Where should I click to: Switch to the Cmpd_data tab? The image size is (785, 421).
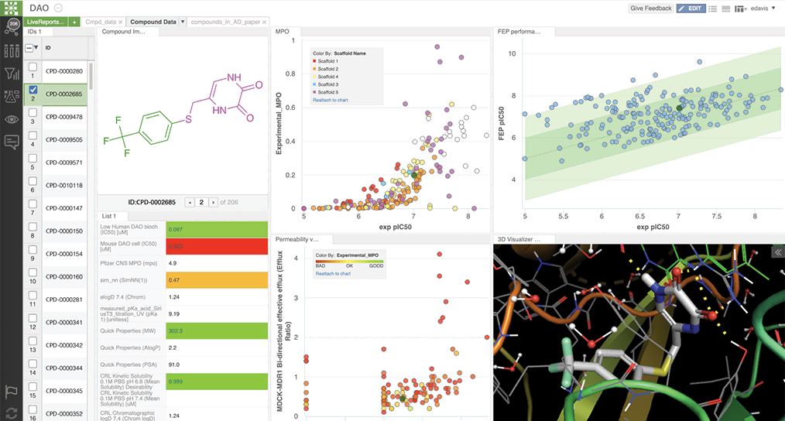coord(101,22)
